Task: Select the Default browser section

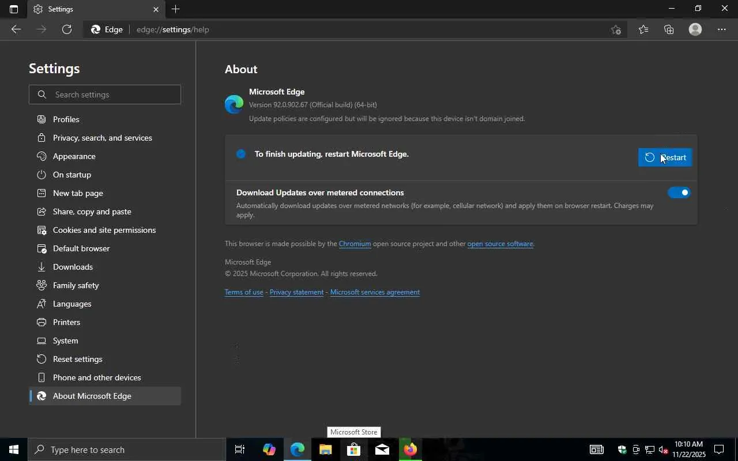Action: pos(105,248)
